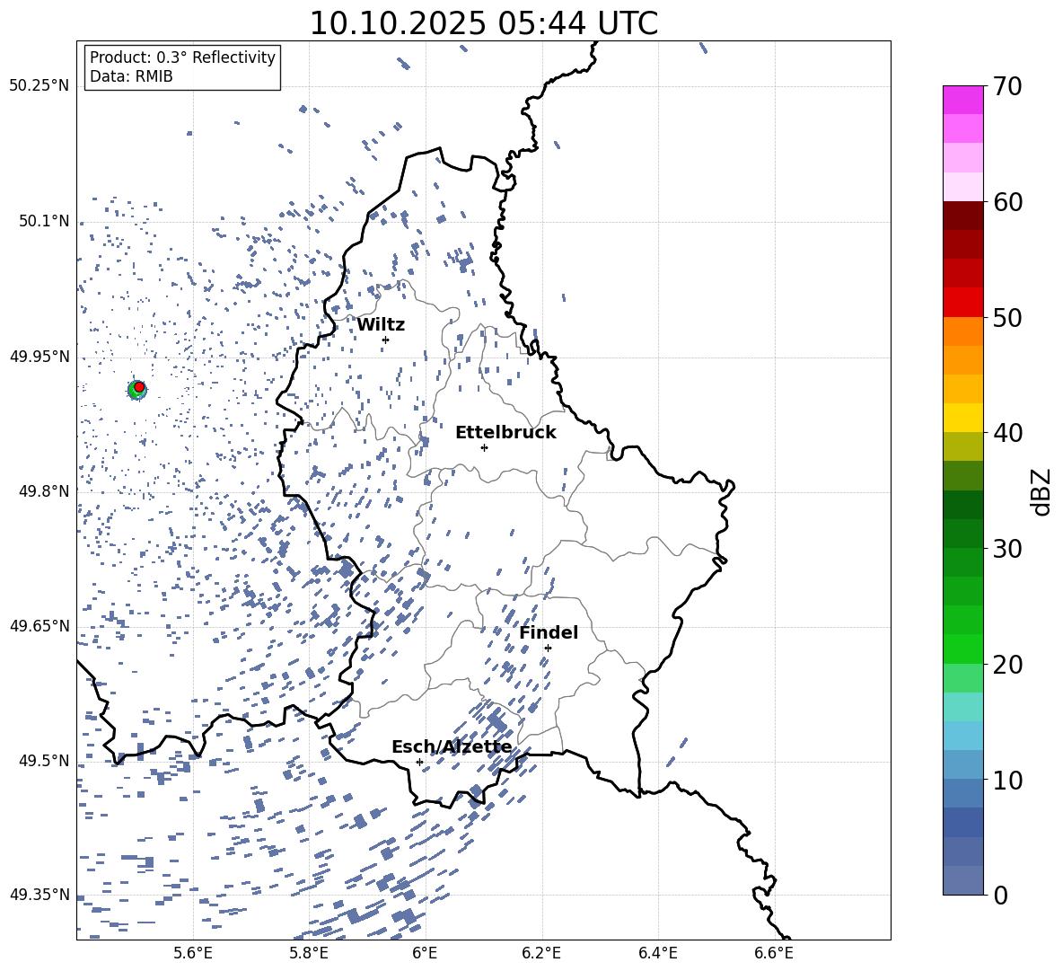1063x971 pixels.
Task: Click the colorbar label 20
Action: 1007,665
